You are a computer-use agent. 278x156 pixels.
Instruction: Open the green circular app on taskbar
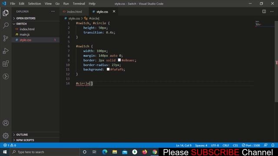pyautogui.click(x=135, y=152)
